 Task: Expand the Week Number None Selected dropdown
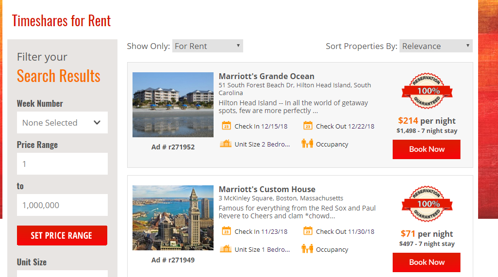[x=62, y=122]
